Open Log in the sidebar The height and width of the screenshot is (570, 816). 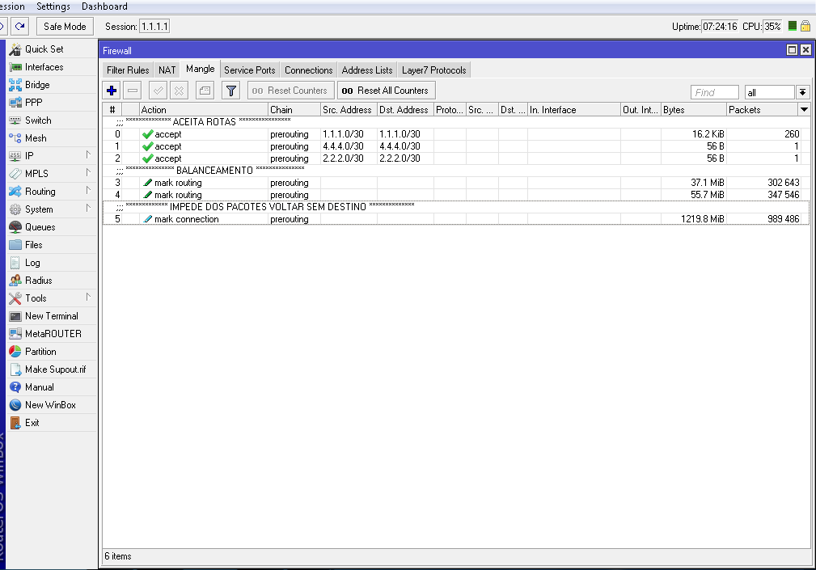52,263
